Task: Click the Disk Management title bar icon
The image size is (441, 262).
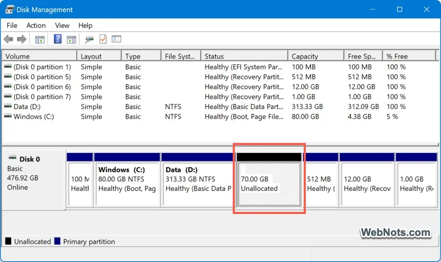Action: [9, 9]
